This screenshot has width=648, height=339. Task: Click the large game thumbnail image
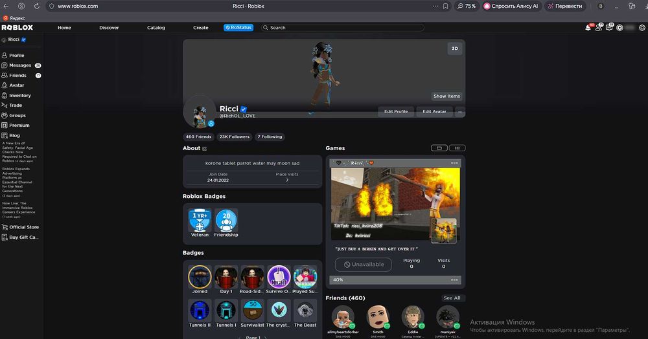pyautogui.click(x=395, y=204)
